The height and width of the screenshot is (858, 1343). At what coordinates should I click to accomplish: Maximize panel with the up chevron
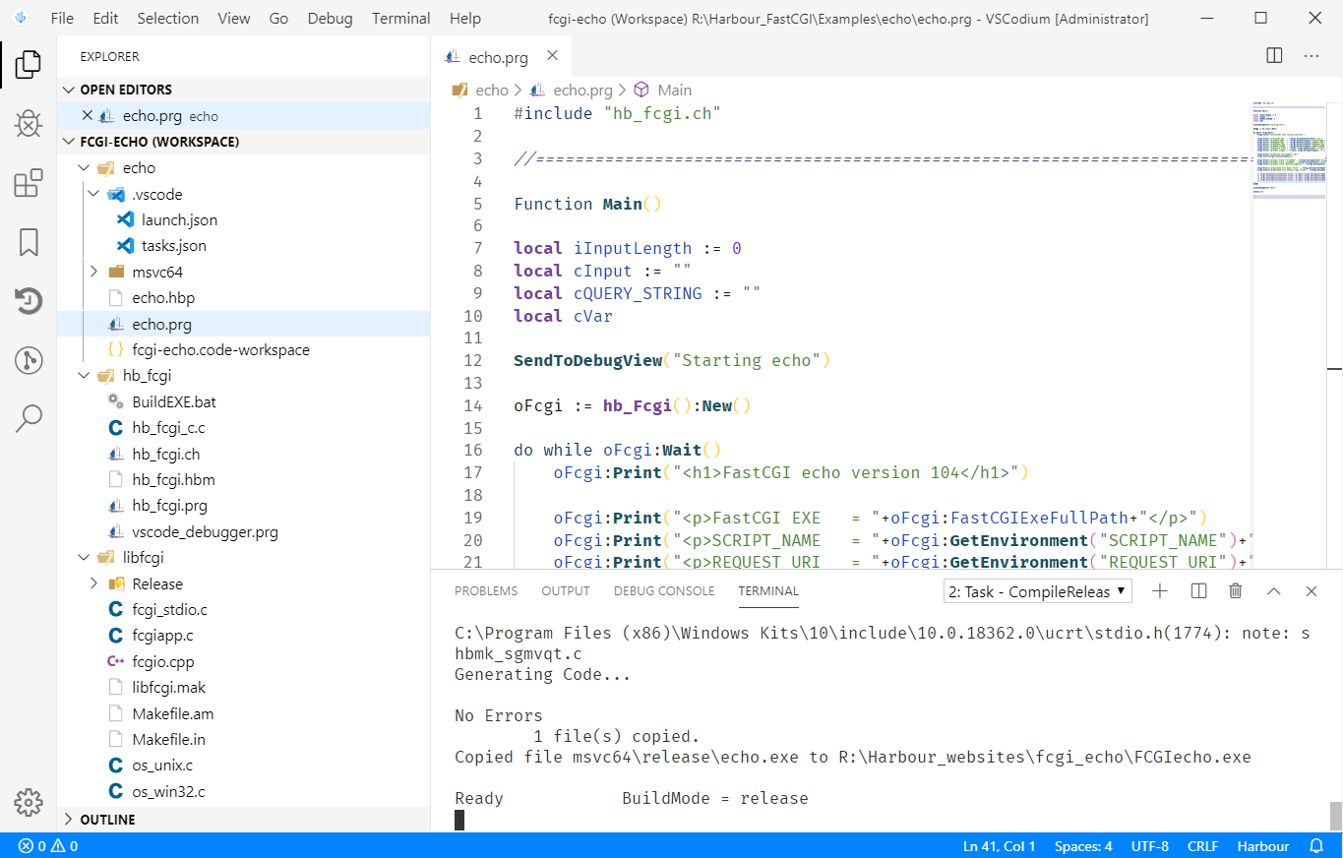(1273, 591)
